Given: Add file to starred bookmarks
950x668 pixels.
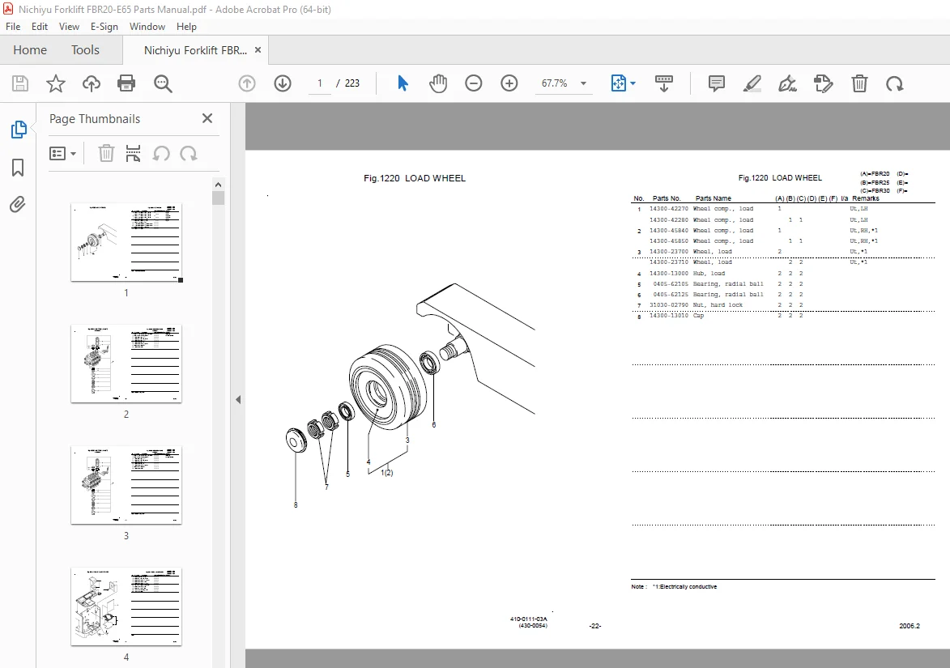Looking at the screenshot, I should [56, 83].
